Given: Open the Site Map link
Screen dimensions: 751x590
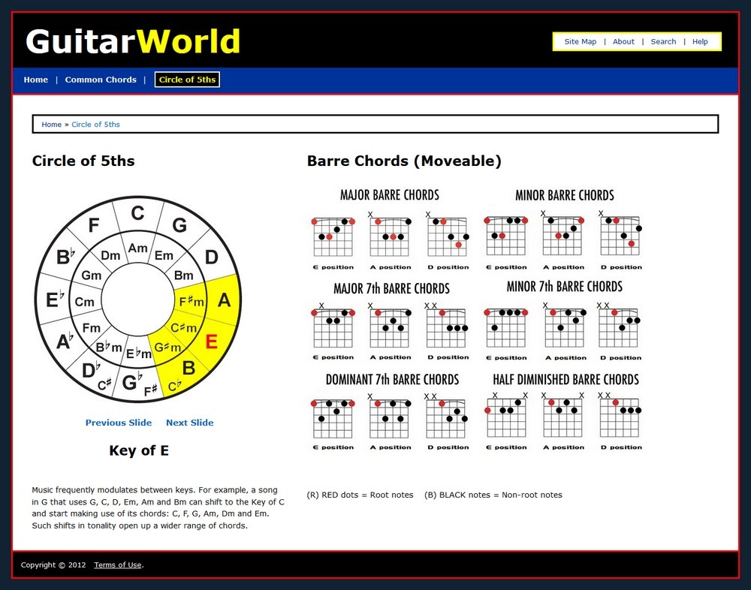Looking at the screenshot, I should click(580, 42).
